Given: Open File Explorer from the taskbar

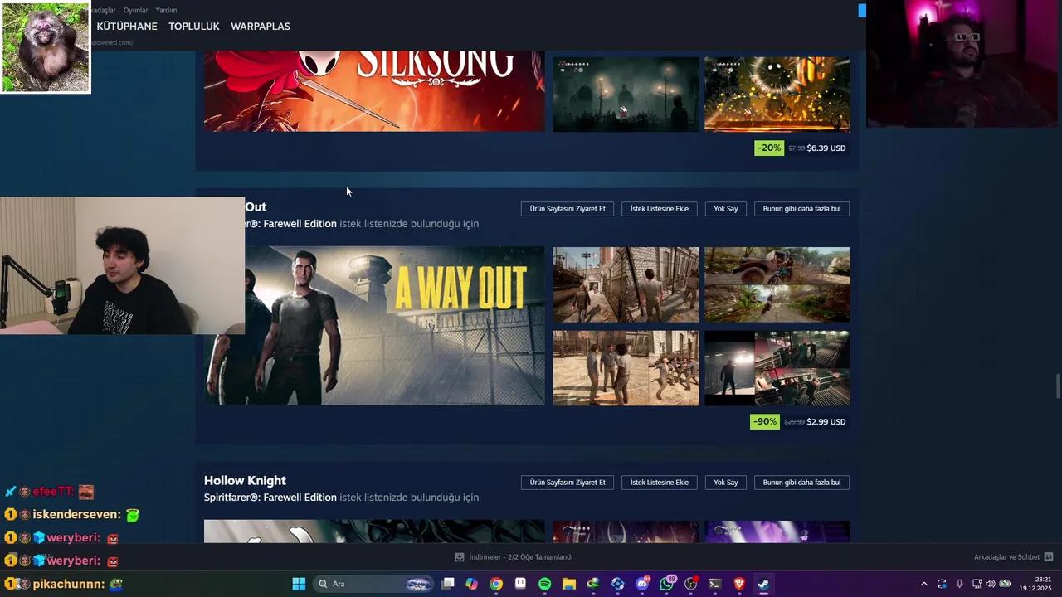Looking at the screenshot, I should (x=569, y=584).
